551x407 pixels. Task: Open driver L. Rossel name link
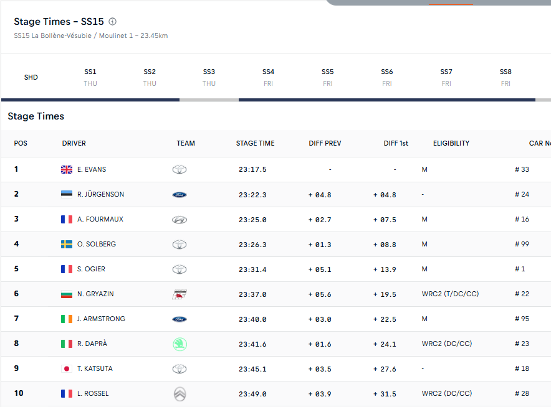click(x=93, y=393)
